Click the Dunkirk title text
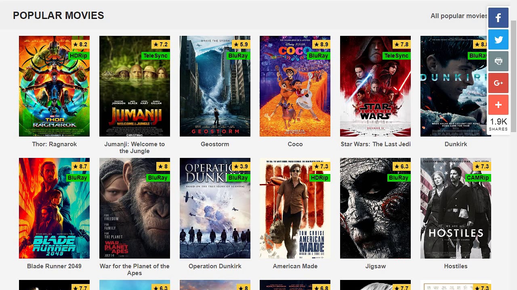This screenshot has height=290, width=517. tap(456, 144)
